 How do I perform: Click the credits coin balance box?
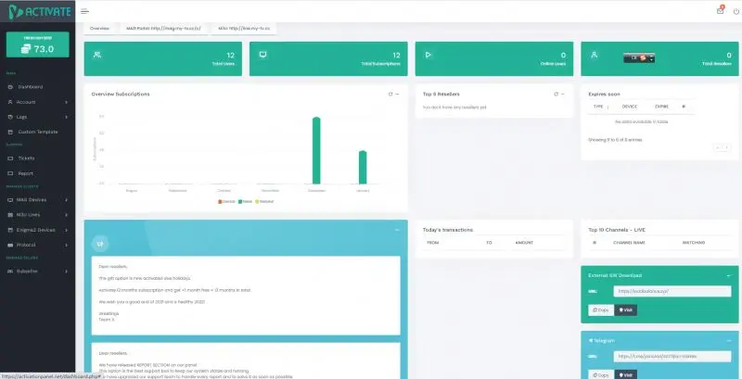point(37,44)
